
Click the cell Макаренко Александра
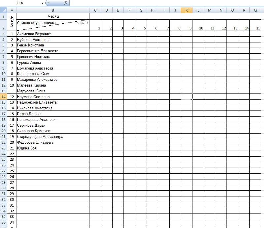[x=53, y=79]
